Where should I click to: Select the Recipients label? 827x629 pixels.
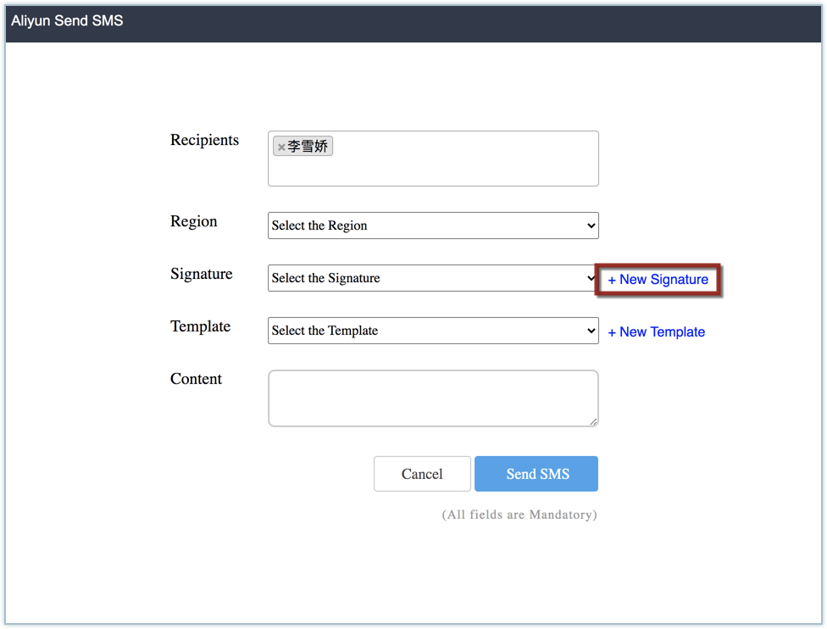point(205,140)
